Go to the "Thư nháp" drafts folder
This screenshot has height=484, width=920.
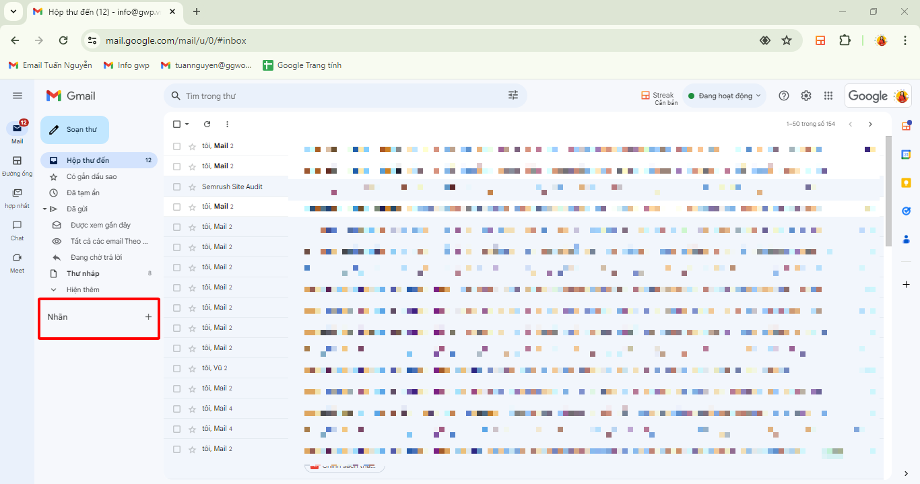83,273
